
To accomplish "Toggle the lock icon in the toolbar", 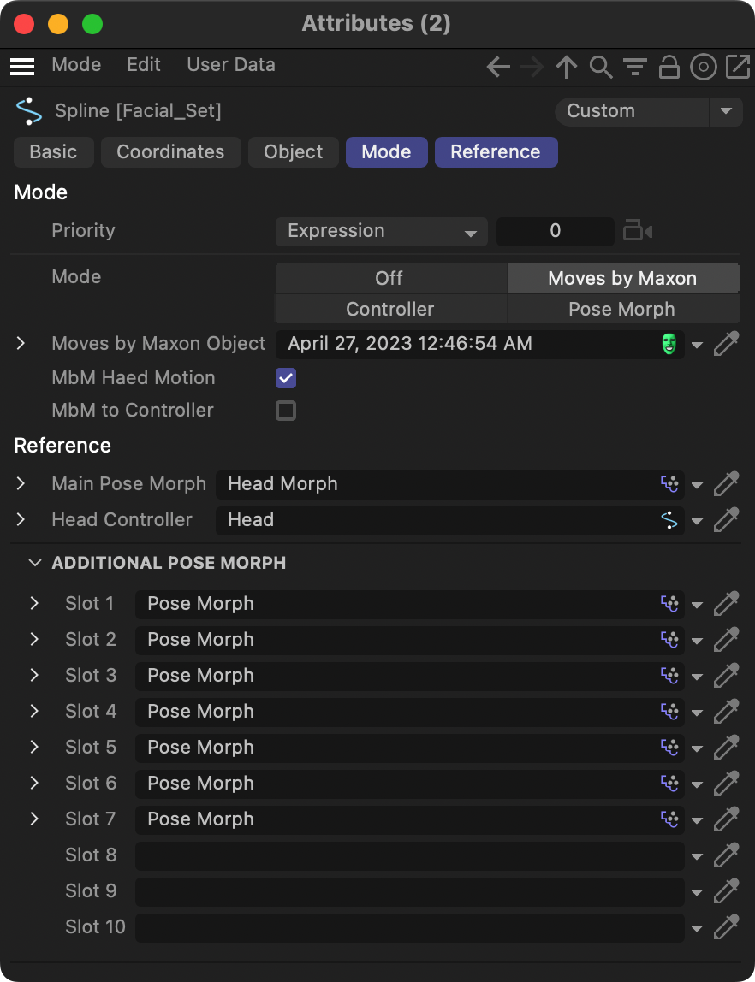I will (669, 67).
